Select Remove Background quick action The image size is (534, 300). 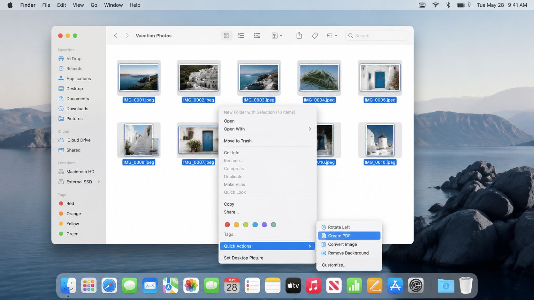coord(349,253)
